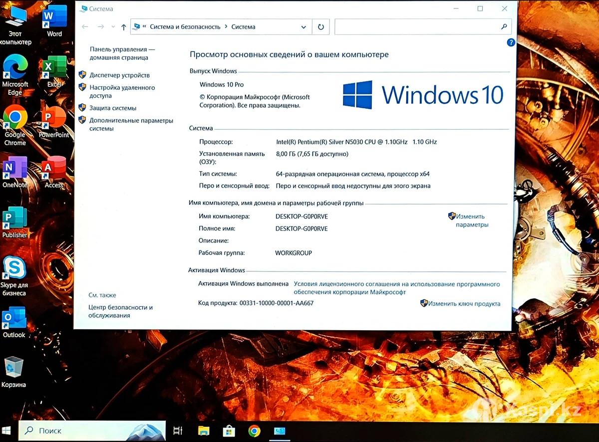
Task: Select the product code 00331-10000-00001-AA667
Action: pos(277,303)
